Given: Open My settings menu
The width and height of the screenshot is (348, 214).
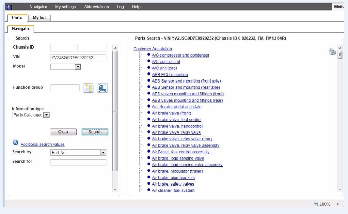Looking at the screenshot, I should 65,7.
